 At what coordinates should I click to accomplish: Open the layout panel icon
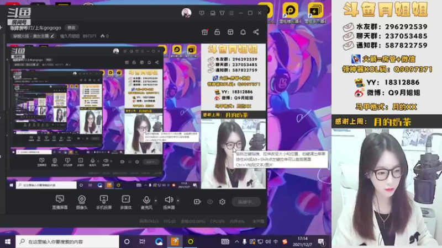click(x=230, y=32)
